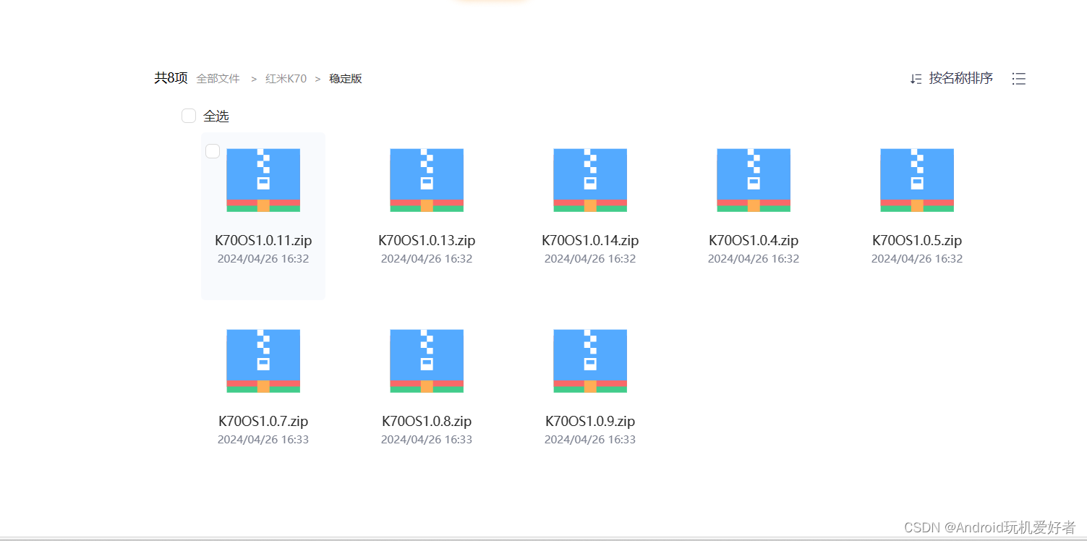Open the K70OS1.0.13.zip archive icon
The image size is (1087, 541).
click(427, 180)
